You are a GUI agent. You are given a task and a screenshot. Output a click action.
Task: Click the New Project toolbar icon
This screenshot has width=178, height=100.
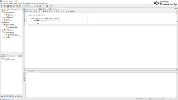(5, 6)
